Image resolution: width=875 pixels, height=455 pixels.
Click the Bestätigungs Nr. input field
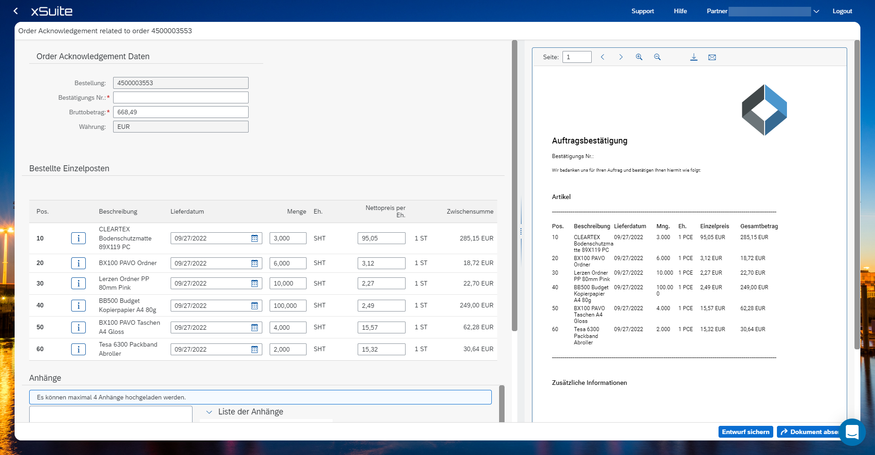click(181, 97)
